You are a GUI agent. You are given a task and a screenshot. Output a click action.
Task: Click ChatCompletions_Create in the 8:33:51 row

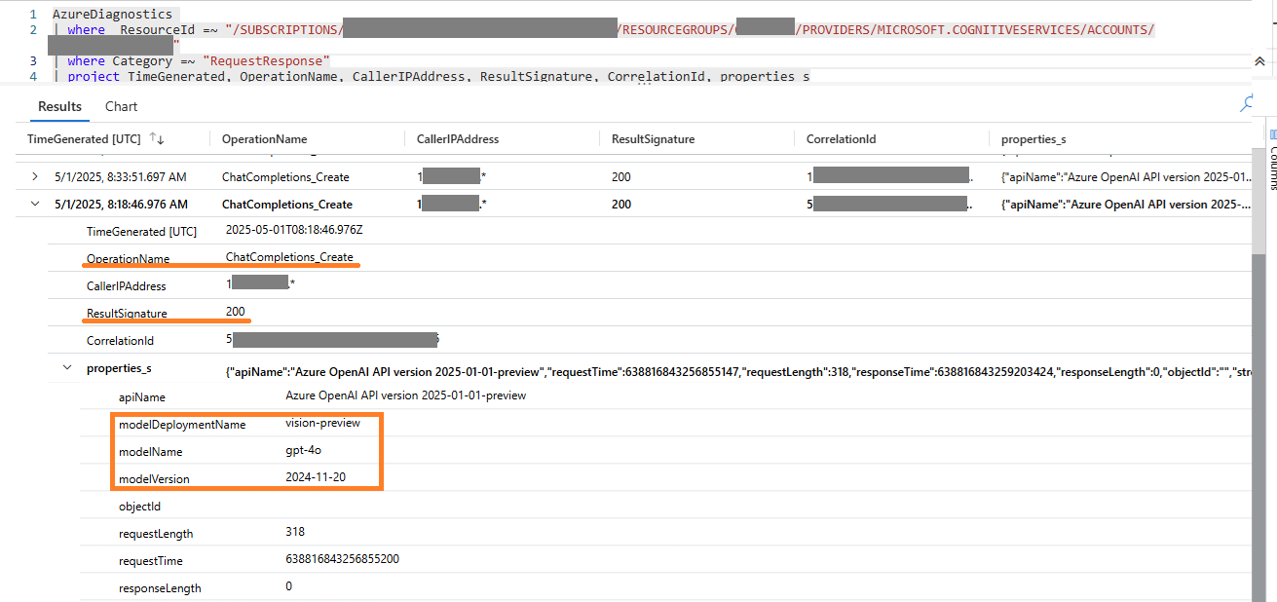[x=285, y=177]
